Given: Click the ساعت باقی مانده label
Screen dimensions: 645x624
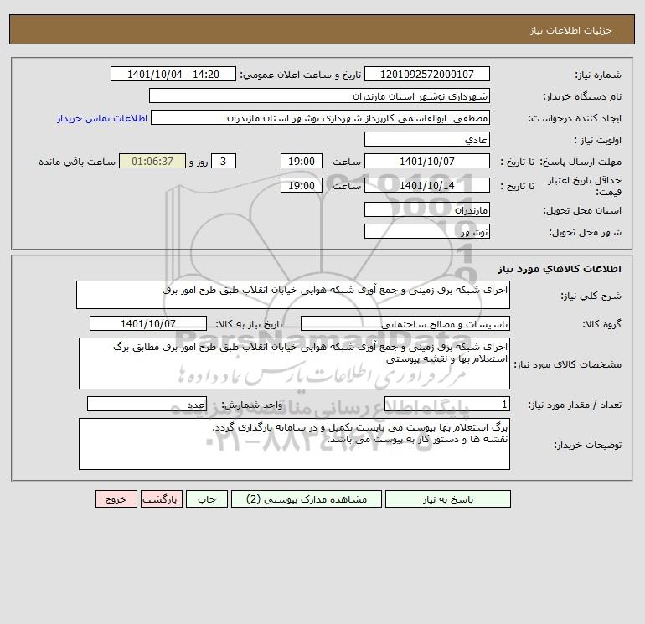Looking at the screenshot, I should click(x=77, y=162).
